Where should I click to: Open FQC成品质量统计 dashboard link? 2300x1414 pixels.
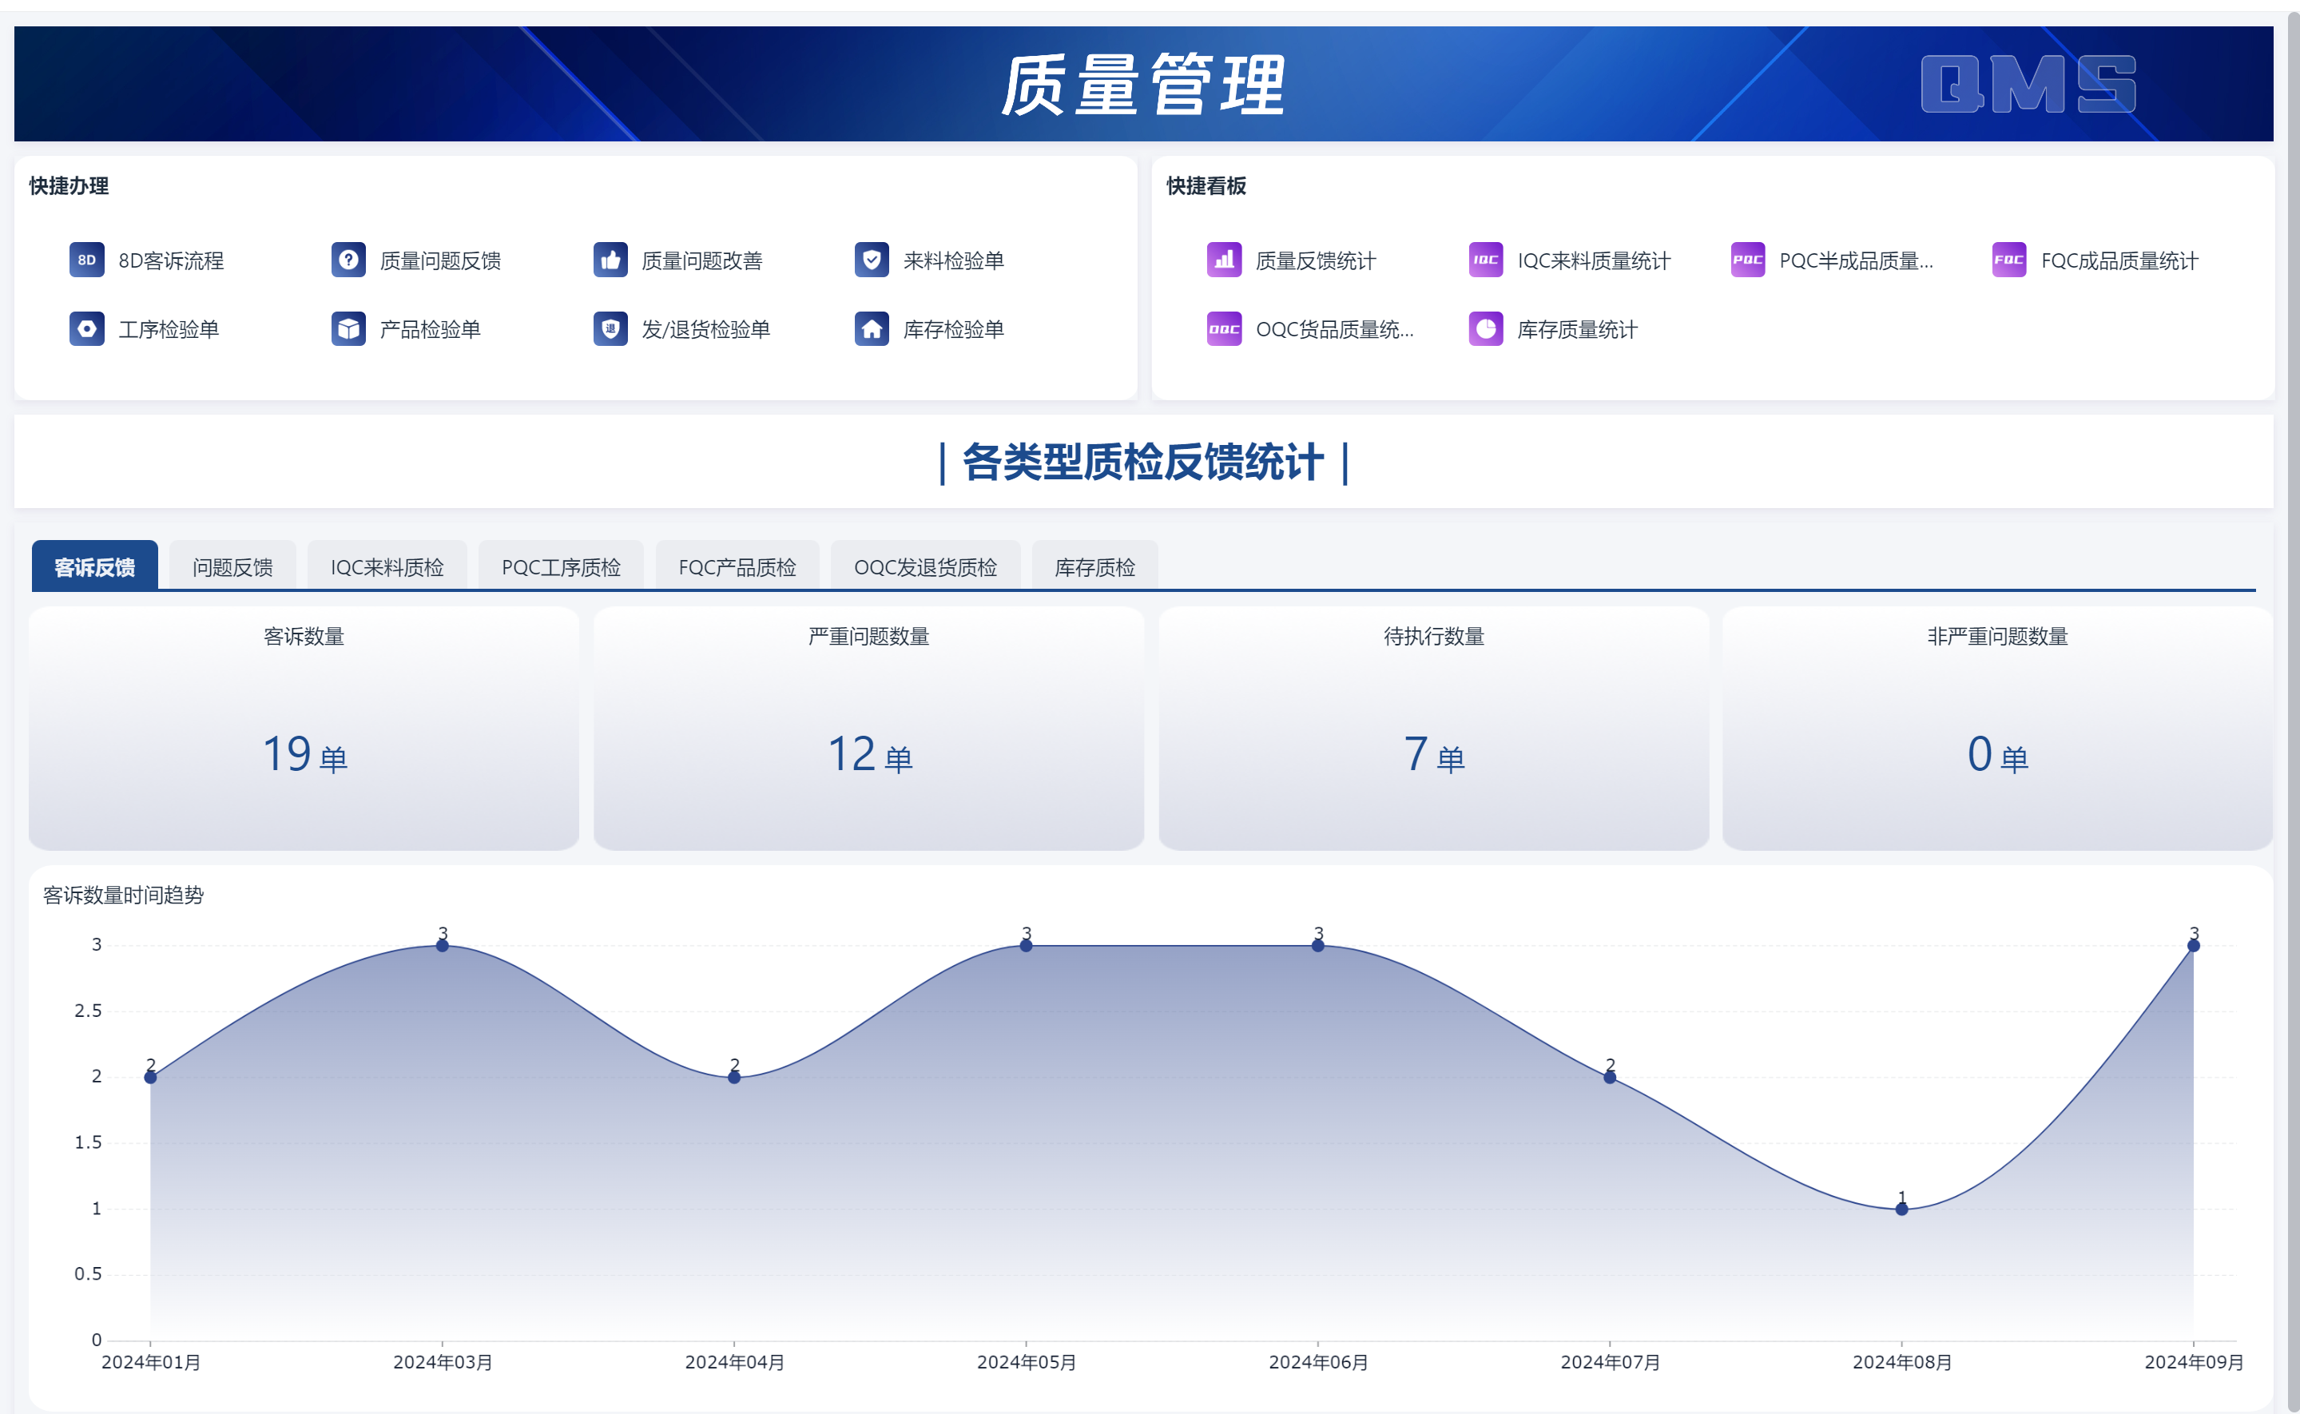click(2119, 261)
